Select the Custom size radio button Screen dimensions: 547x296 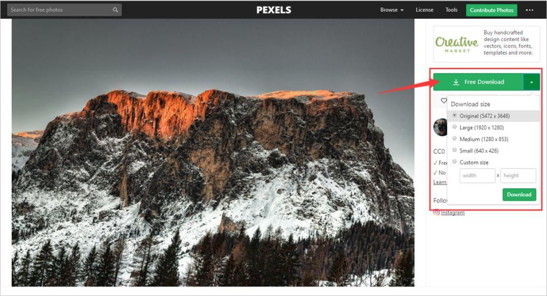pyautogui.click(x=454, y=162)
